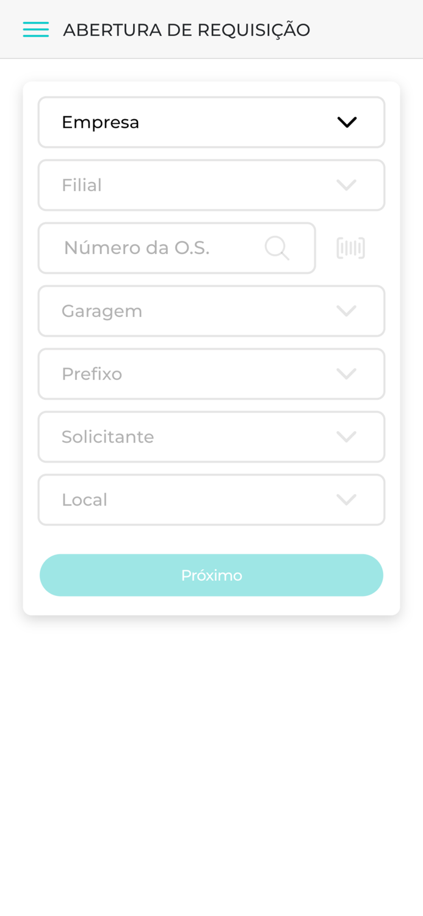Open the sidebar using the menu icon

point(35,29)
